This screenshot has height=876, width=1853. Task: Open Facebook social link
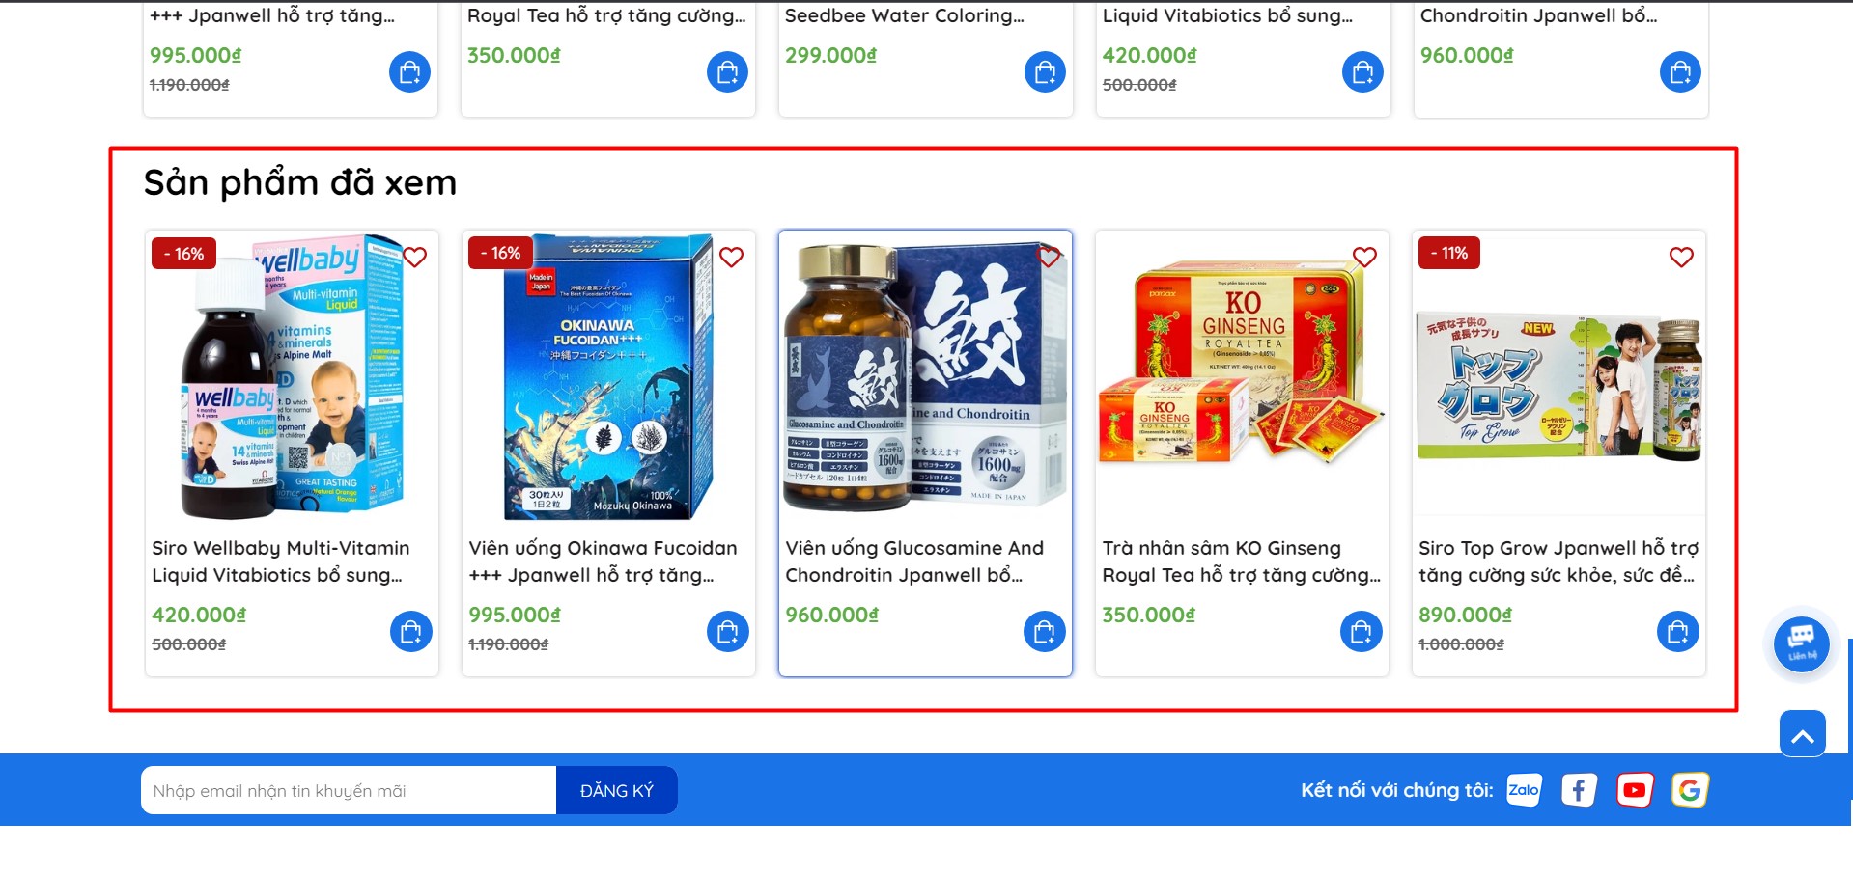tap(1579, 790)
